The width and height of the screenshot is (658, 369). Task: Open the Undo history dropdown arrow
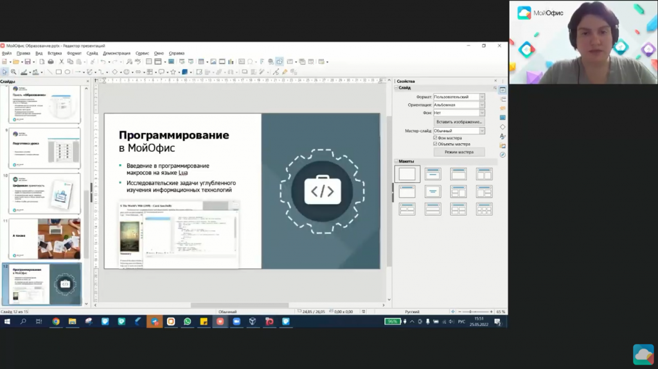(x=109, y=62)
